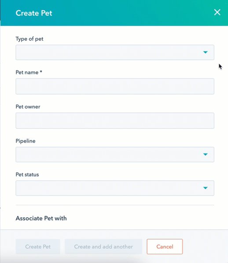Screen dimensions: 228x263
Task: Click the divider above Associate Pet with
Action: (x=115, y=205)
